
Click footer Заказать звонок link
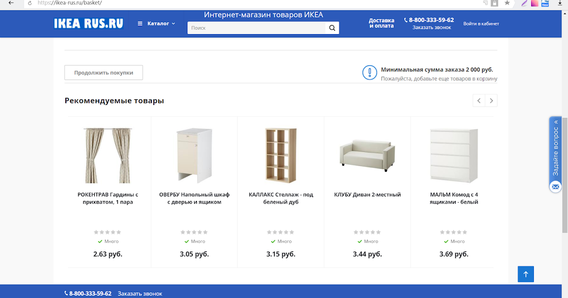[140, 294]
